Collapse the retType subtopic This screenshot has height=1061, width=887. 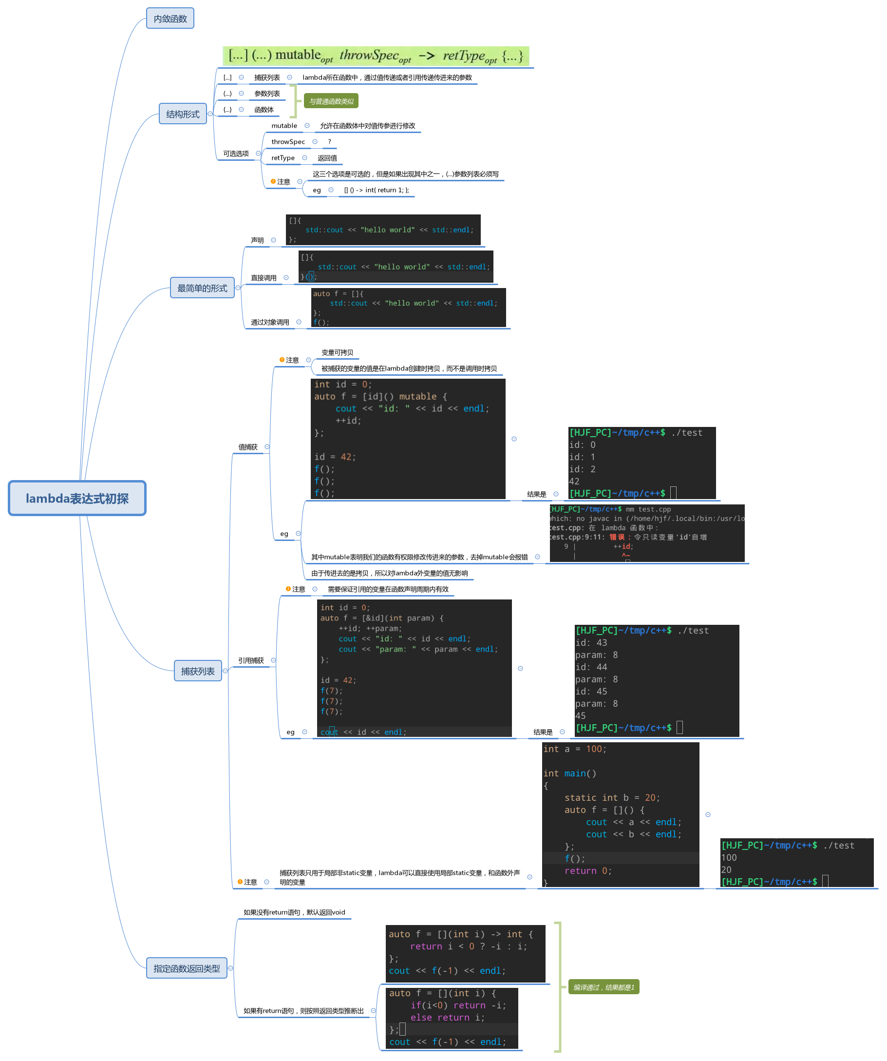pos(305,157)
